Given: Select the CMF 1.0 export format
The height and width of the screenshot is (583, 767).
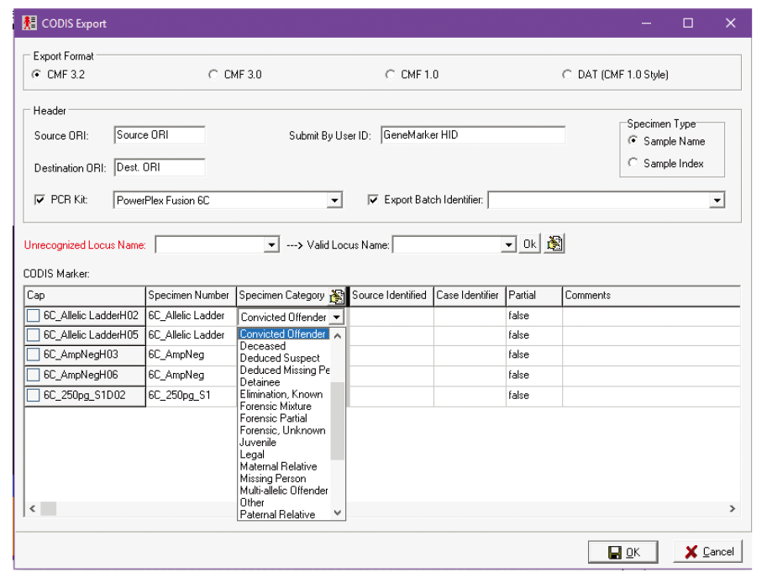Looking at the screenshot, I should [x=390, y=74].
